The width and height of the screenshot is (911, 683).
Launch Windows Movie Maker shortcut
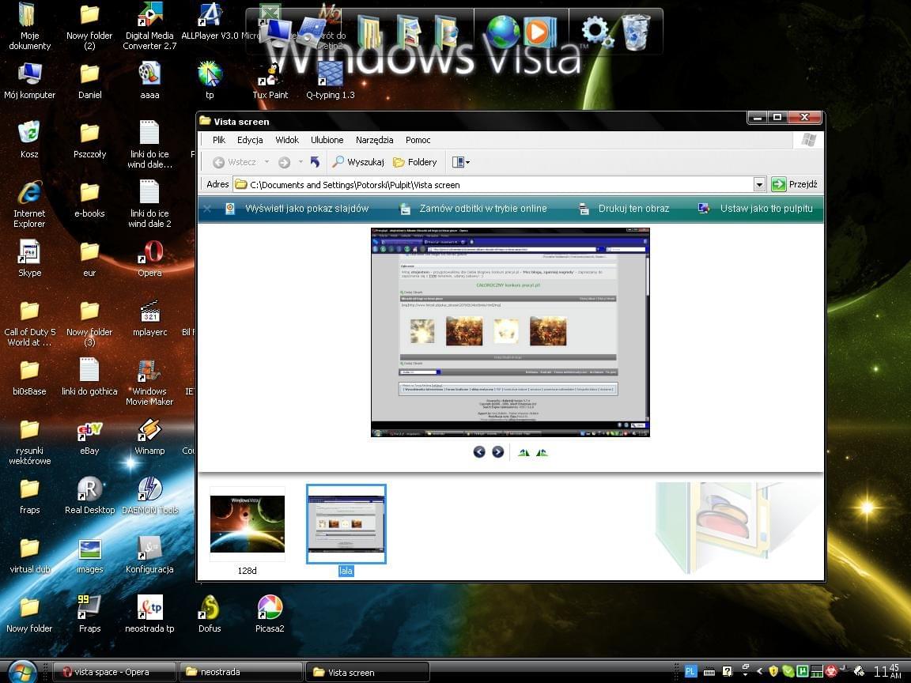click(x=150, y=382)
